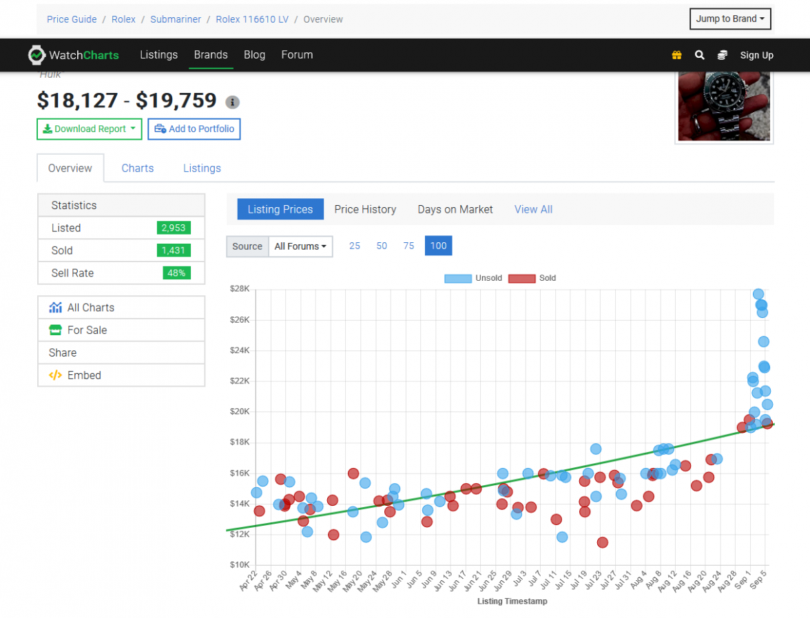Open the Jump to Brand dropdown

click(x=730, y=19)
